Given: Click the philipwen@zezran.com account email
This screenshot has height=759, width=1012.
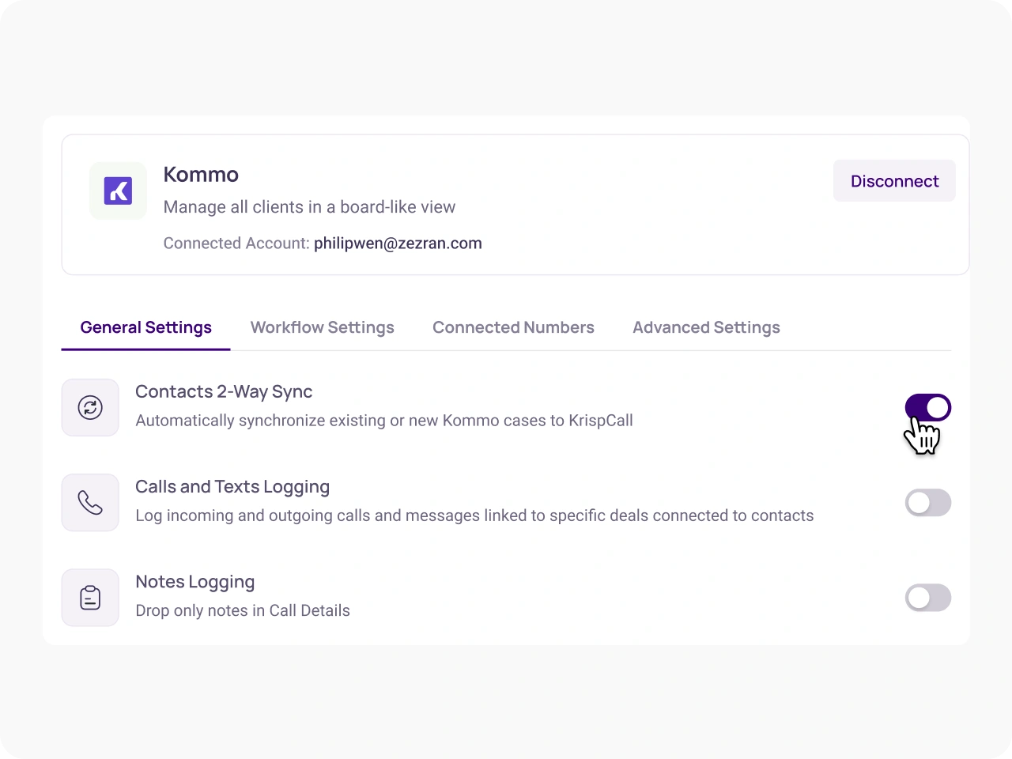Looking at the screenshot, I should (x=398, y=244).
